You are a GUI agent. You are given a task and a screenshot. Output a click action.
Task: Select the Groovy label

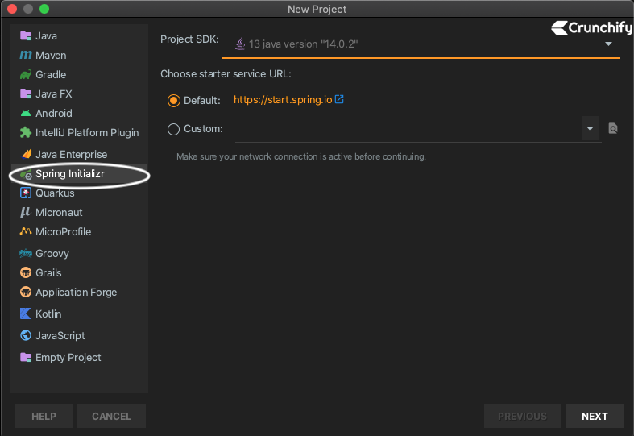coord(52,254)
